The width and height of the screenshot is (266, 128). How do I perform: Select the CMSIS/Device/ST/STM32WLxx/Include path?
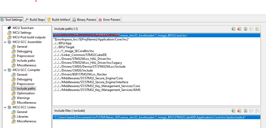coord(156,67)
